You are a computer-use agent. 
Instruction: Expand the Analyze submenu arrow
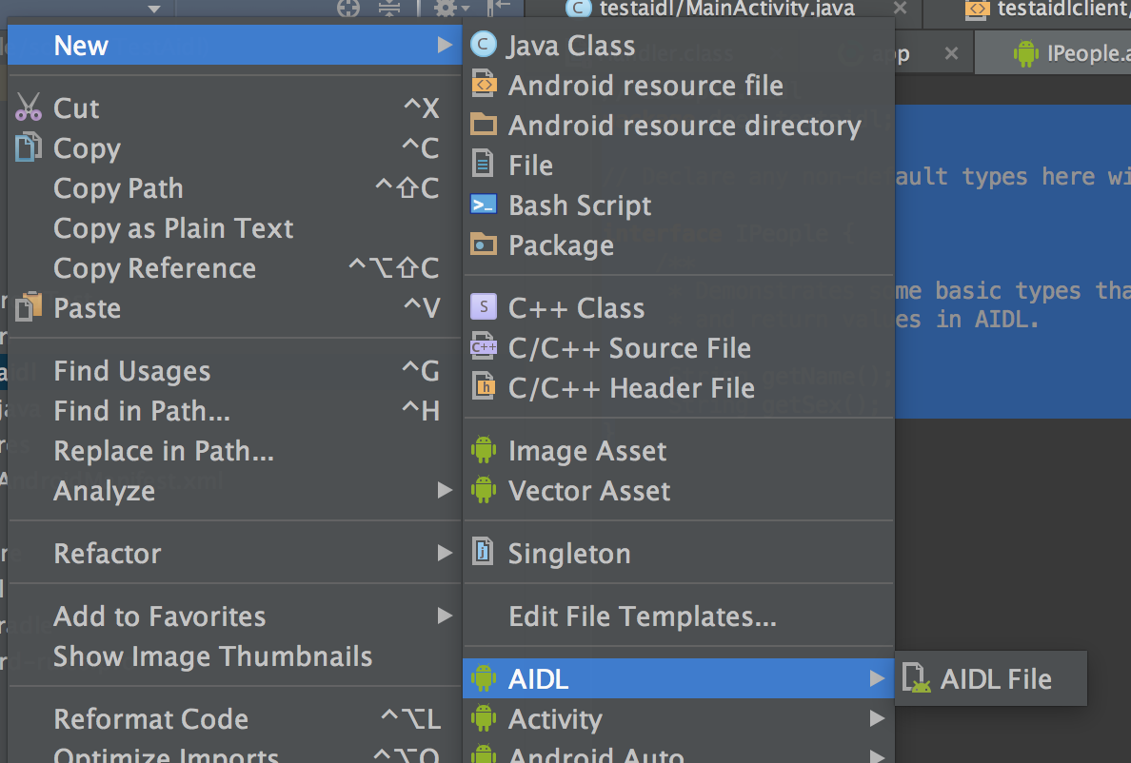coord(445,490)
